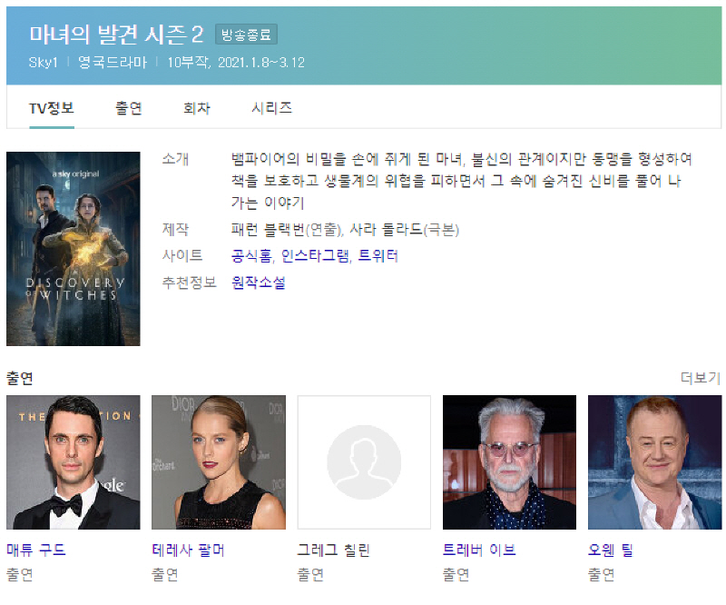Open the 시리즈 tab
Screen dimensions: 726x605
[x=271, y=108]
